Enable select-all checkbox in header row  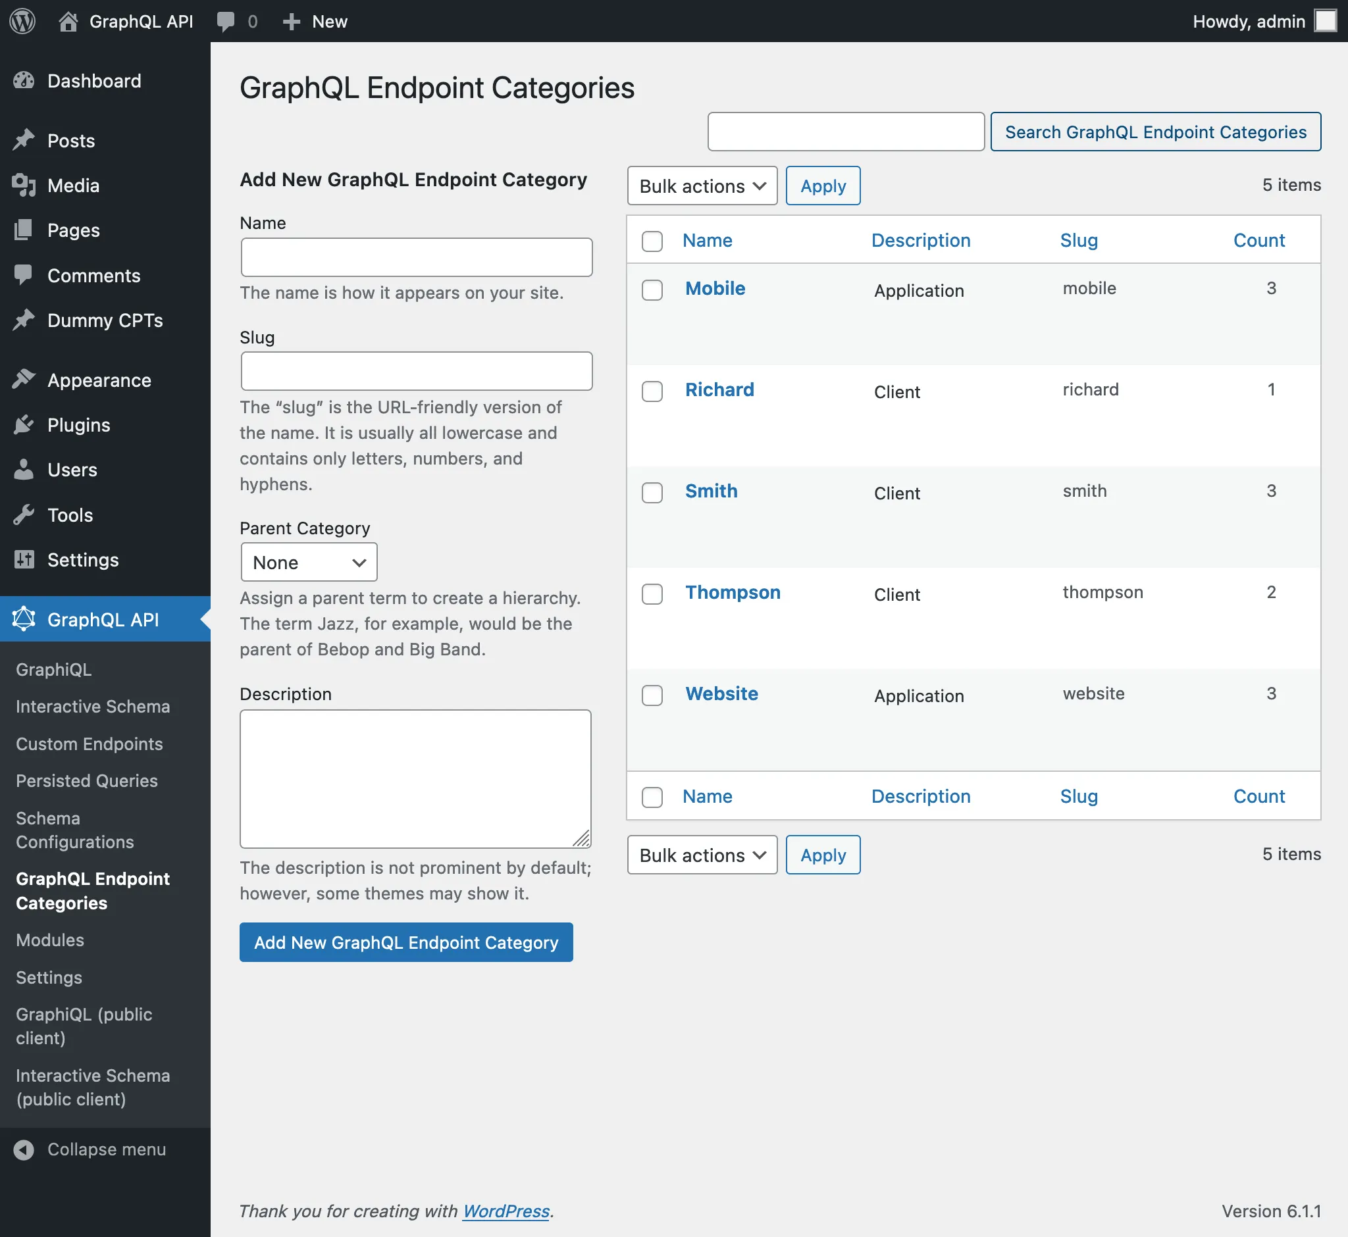pos(654,240)
